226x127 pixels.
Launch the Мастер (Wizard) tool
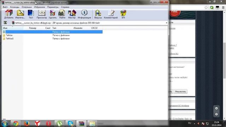pyautogui.click(x=72, y=14)
